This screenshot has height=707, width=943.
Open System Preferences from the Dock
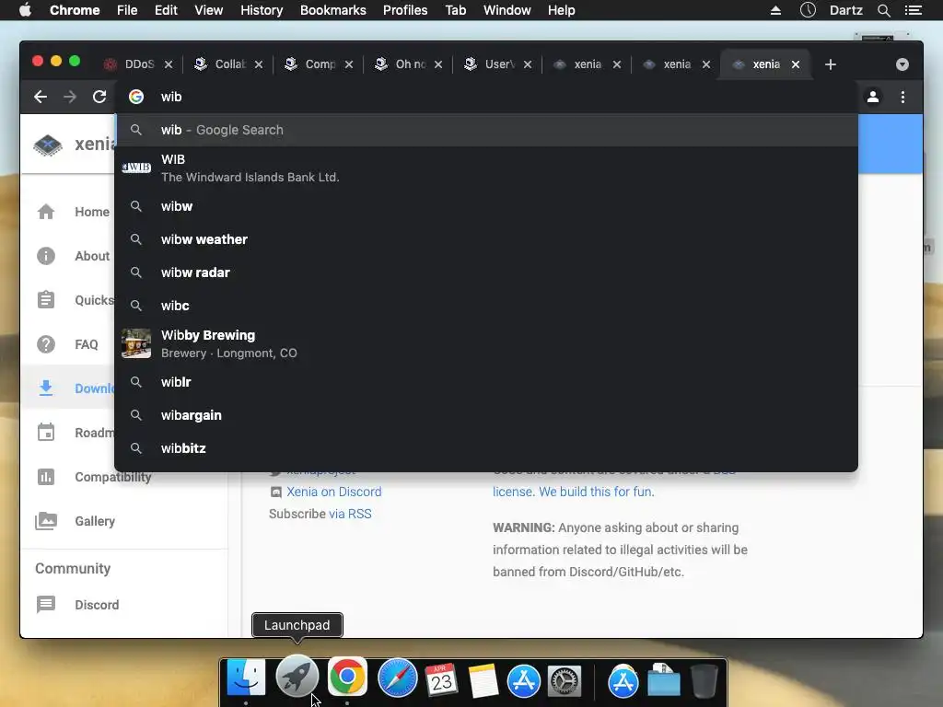tap(565, 681)
